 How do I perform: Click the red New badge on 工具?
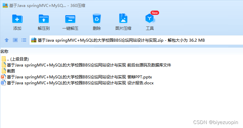coord(155,13)
